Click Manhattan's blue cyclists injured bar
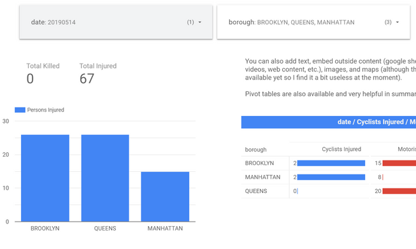 pos(331,177)
